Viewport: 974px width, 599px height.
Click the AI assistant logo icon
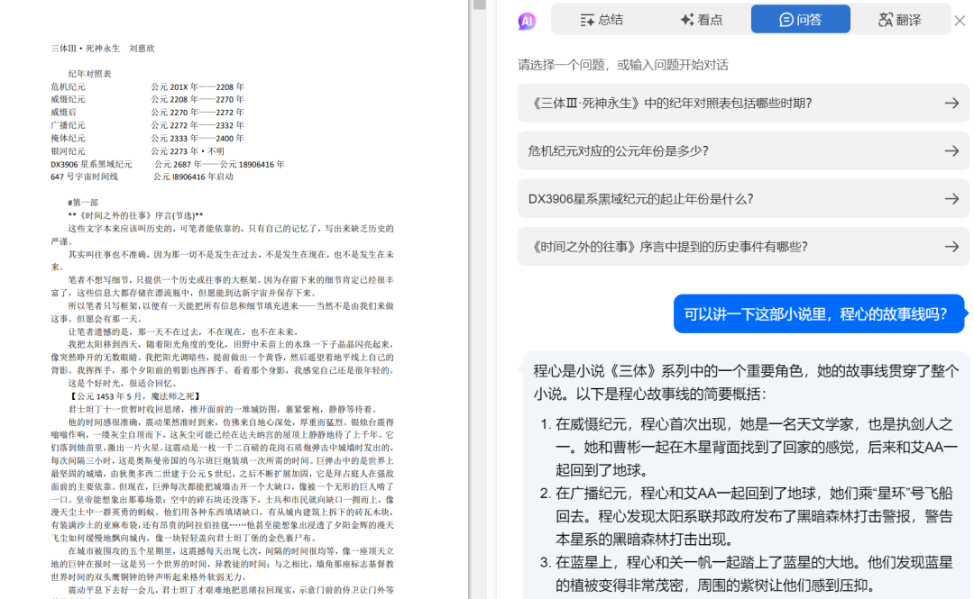tap(527, 21)
